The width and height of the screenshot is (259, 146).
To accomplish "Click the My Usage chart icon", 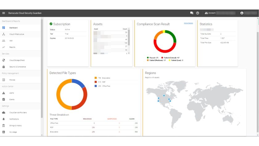I will point(4,132).
